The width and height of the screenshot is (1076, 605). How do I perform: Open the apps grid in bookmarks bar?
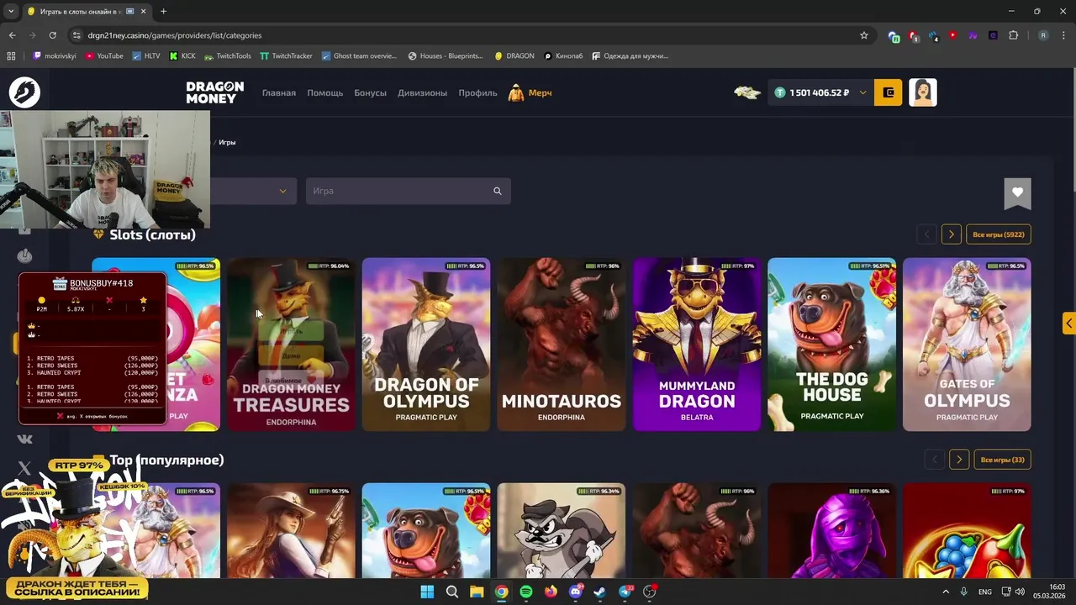pyautogui.click(x=11, y=56)
